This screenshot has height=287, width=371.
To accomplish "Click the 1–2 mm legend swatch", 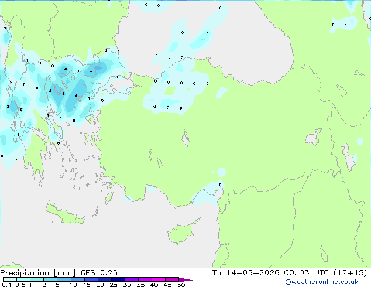I will point(37,279).
